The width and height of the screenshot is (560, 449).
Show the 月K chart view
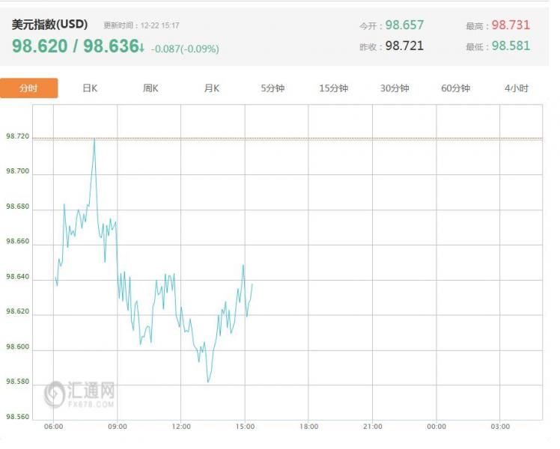(x=212, y=88)
